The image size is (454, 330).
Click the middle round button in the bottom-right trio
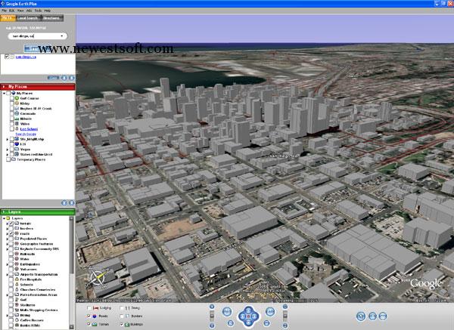pos(372,316)
